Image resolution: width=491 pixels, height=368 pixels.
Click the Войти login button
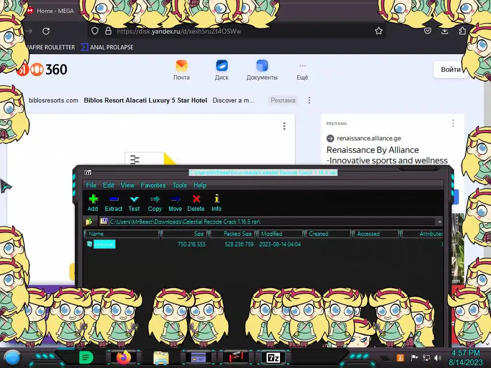[x=450, y=69]
